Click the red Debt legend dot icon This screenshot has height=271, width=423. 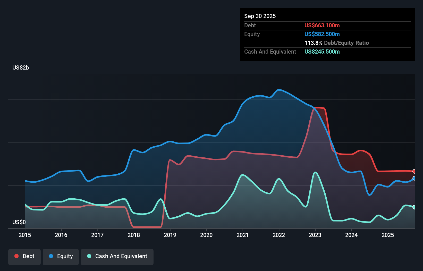pyautogui.click(x=16, y=256)
